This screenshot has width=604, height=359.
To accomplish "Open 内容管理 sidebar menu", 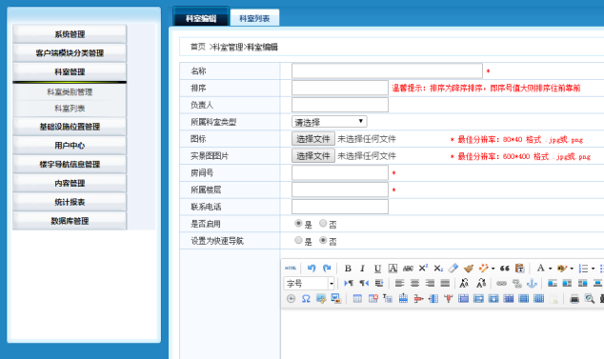I will click(70, 183).
